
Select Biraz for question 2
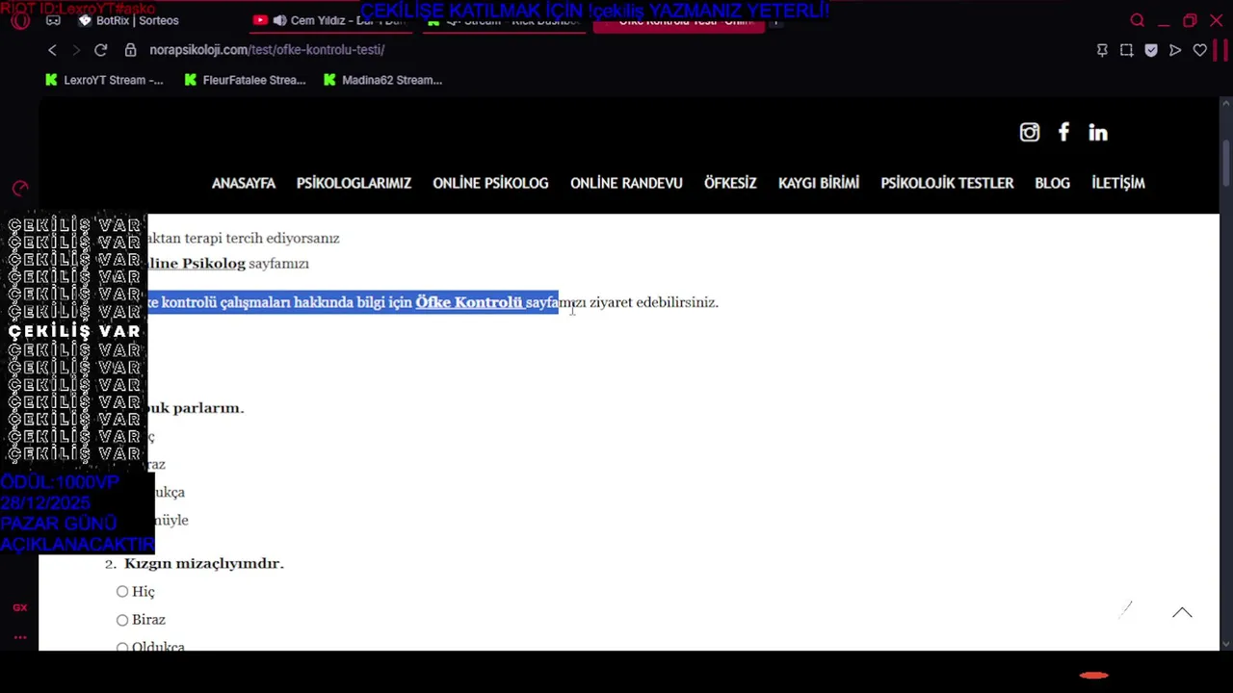click(122, 620)
